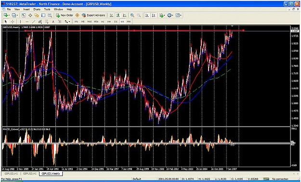This screenshot has width=301, height=182.
Task: Click the 'No connection' status text
Action: pos(280,179)
